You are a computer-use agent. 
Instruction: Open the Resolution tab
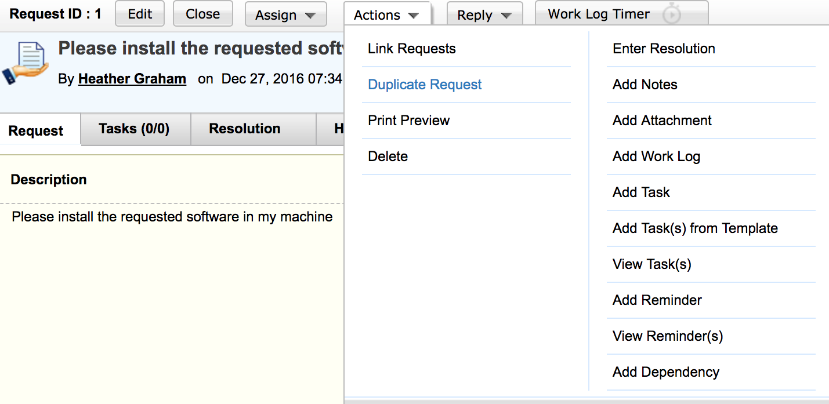[244, 129]
